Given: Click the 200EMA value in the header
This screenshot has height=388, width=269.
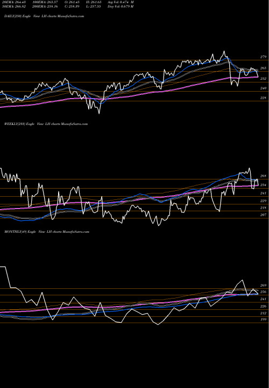Looking at the screenshot, I should (x=45, y=6).
